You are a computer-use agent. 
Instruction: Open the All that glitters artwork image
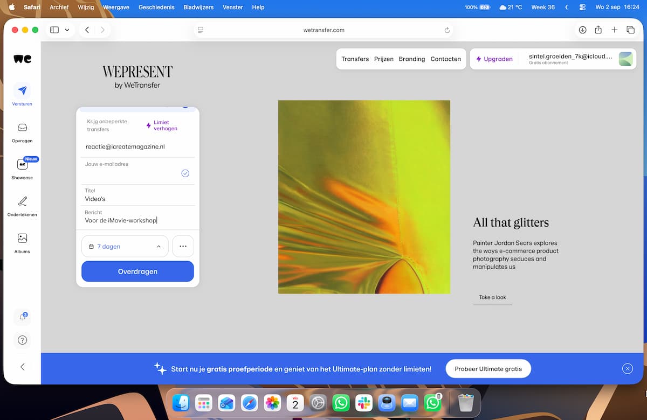coord(364,197)
